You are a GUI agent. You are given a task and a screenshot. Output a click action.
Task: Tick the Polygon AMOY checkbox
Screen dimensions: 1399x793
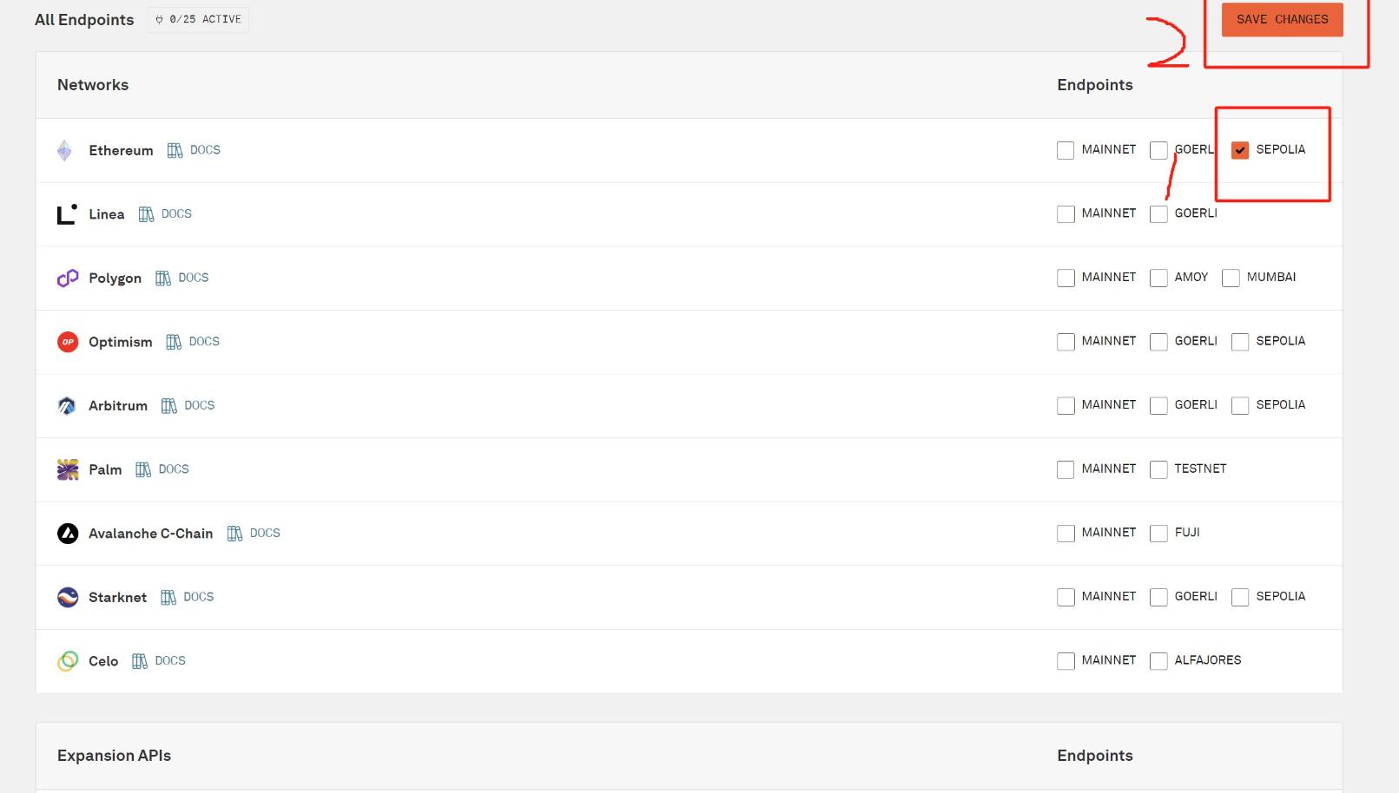(x=1158, y=278)
